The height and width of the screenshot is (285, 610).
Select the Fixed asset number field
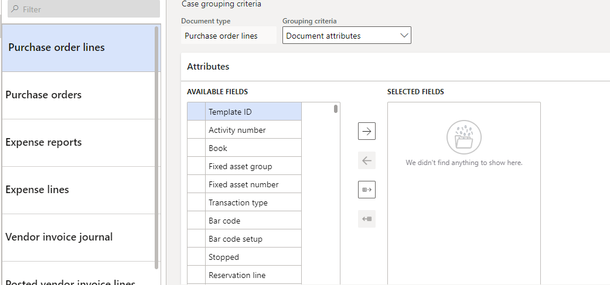point(253,184)
